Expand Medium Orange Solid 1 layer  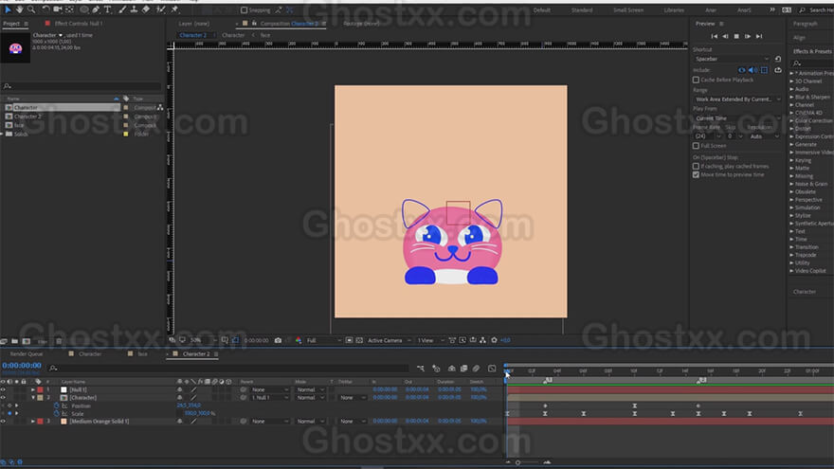point(33,421)
